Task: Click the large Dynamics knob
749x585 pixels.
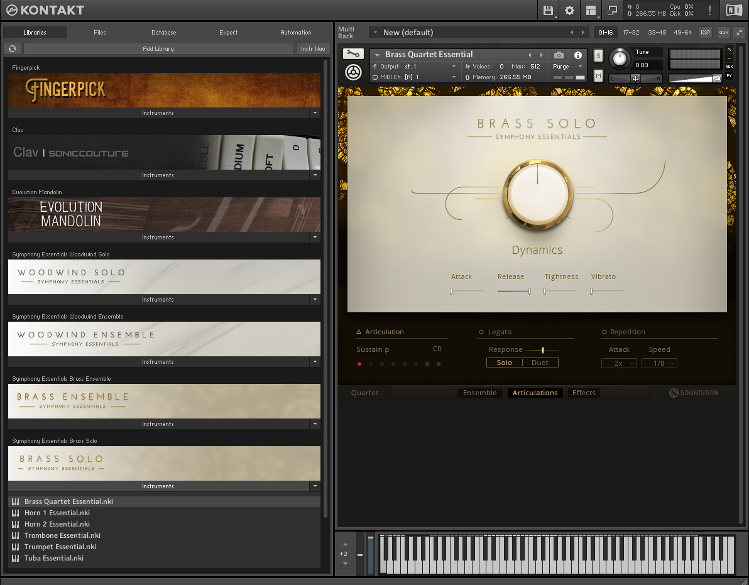Action: click(537, 194)
